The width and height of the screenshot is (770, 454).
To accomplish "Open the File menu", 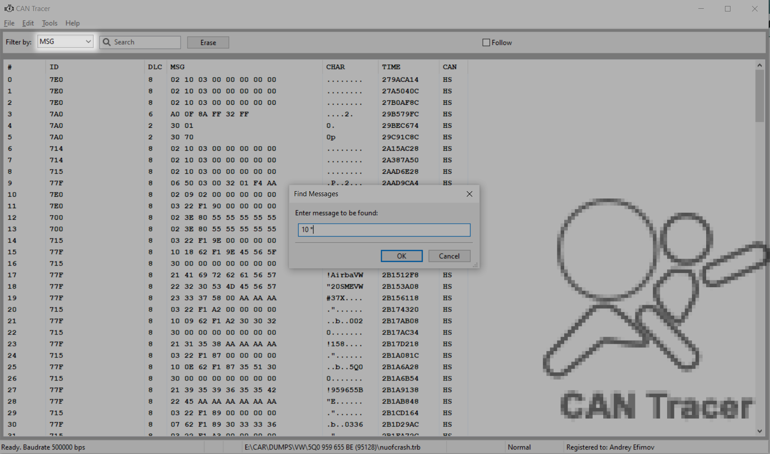I will 9,23.
